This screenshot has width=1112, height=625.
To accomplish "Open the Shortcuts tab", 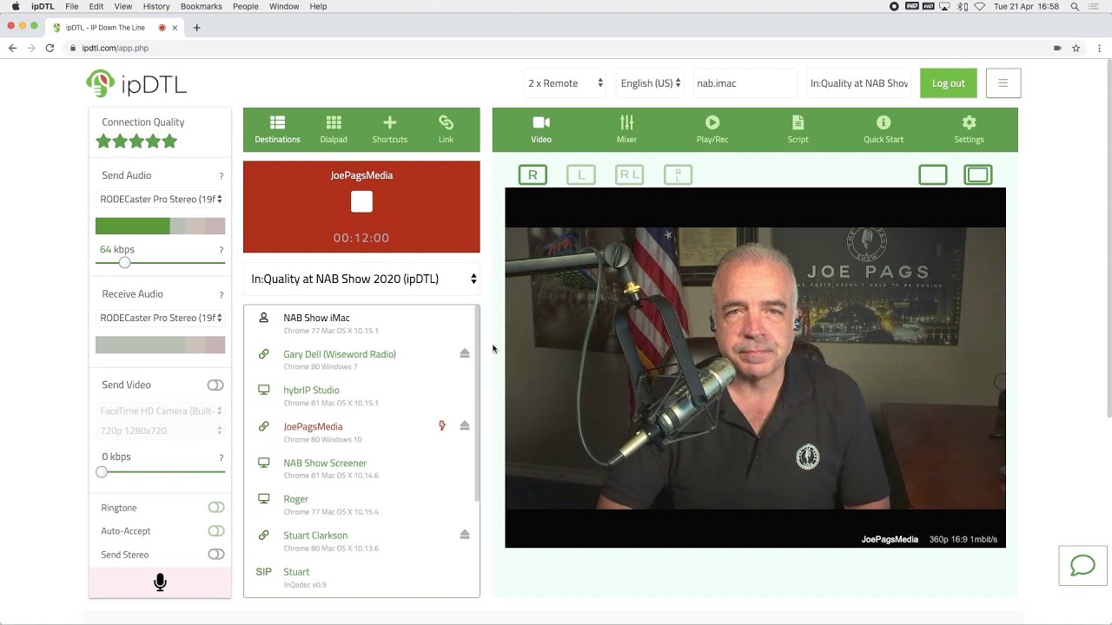I will tap(389, 129).
